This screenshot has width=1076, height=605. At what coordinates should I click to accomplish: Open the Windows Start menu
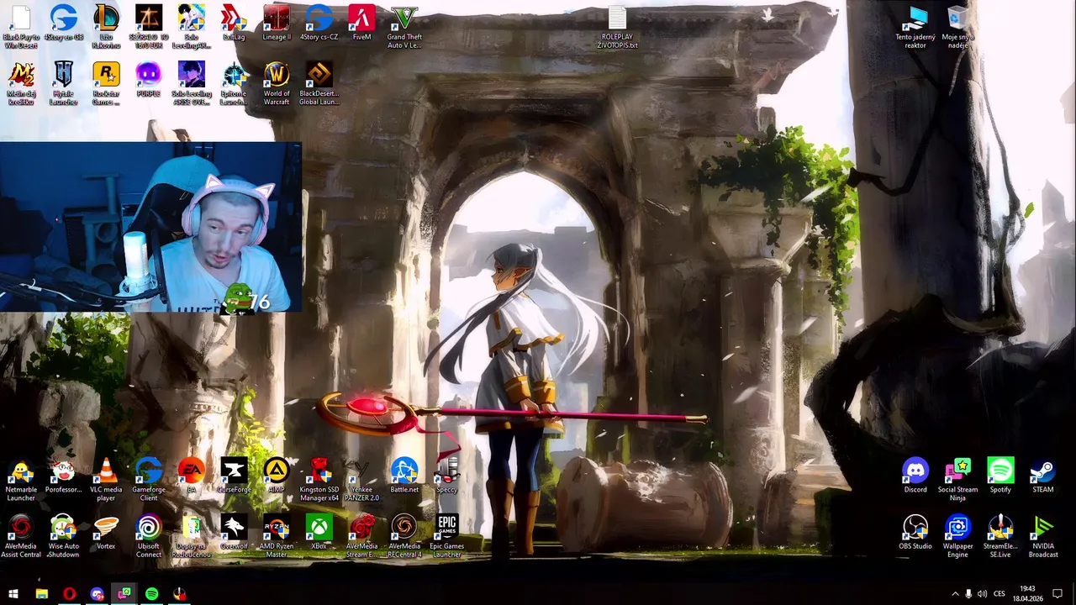pos(13,594)
